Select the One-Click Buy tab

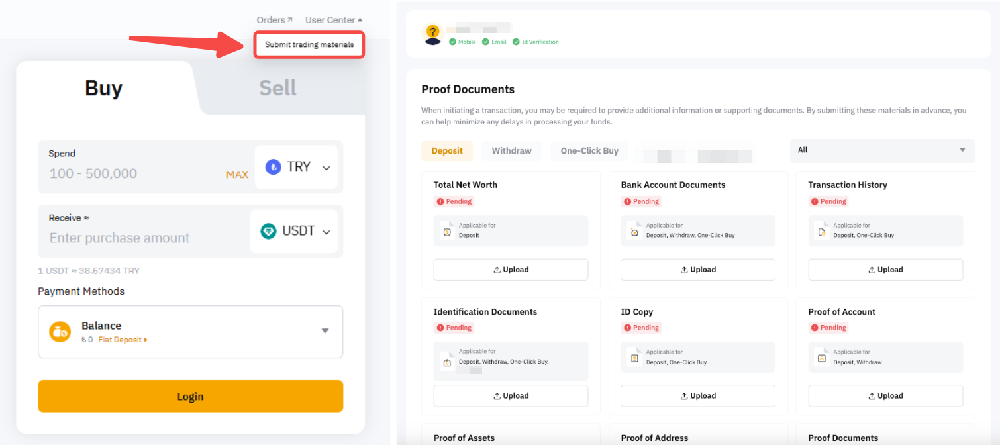pos(589,151)
